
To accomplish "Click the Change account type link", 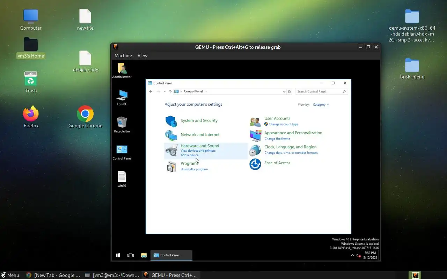I will [x=284, y=124].
